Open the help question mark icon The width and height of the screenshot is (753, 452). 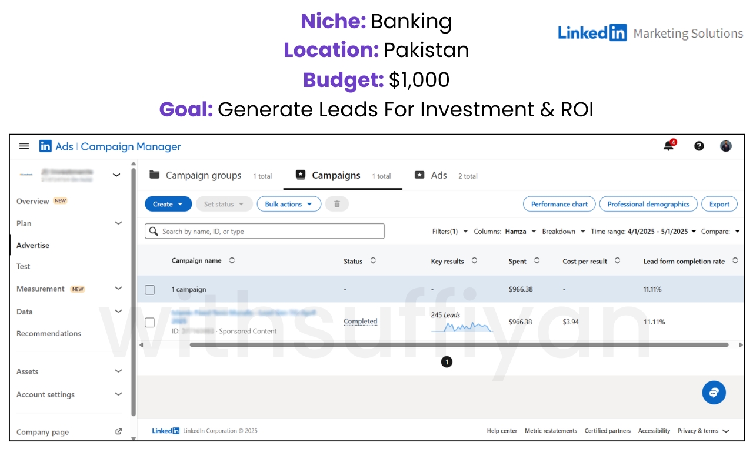point(699,146)
